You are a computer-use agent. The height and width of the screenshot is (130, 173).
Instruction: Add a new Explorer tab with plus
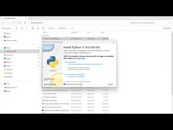pyautogui.click(x=31, y=18)
